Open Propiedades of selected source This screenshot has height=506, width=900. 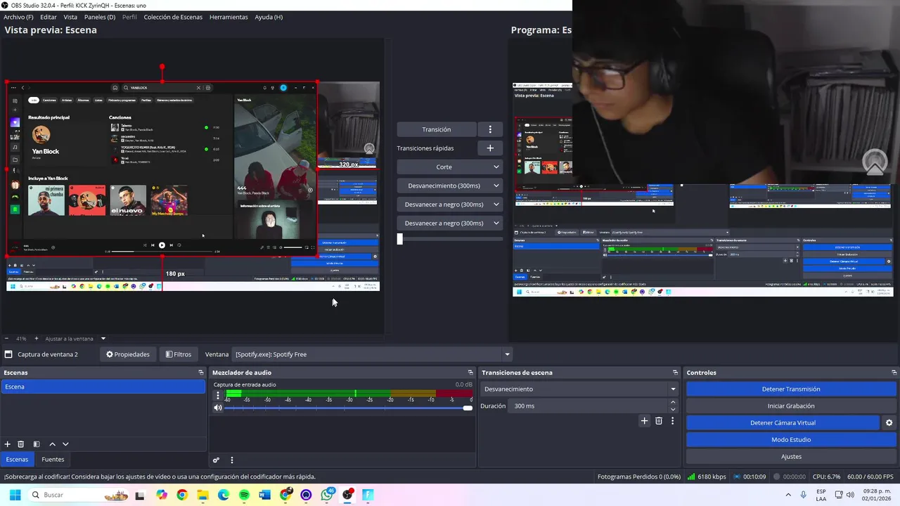point(128,354)
